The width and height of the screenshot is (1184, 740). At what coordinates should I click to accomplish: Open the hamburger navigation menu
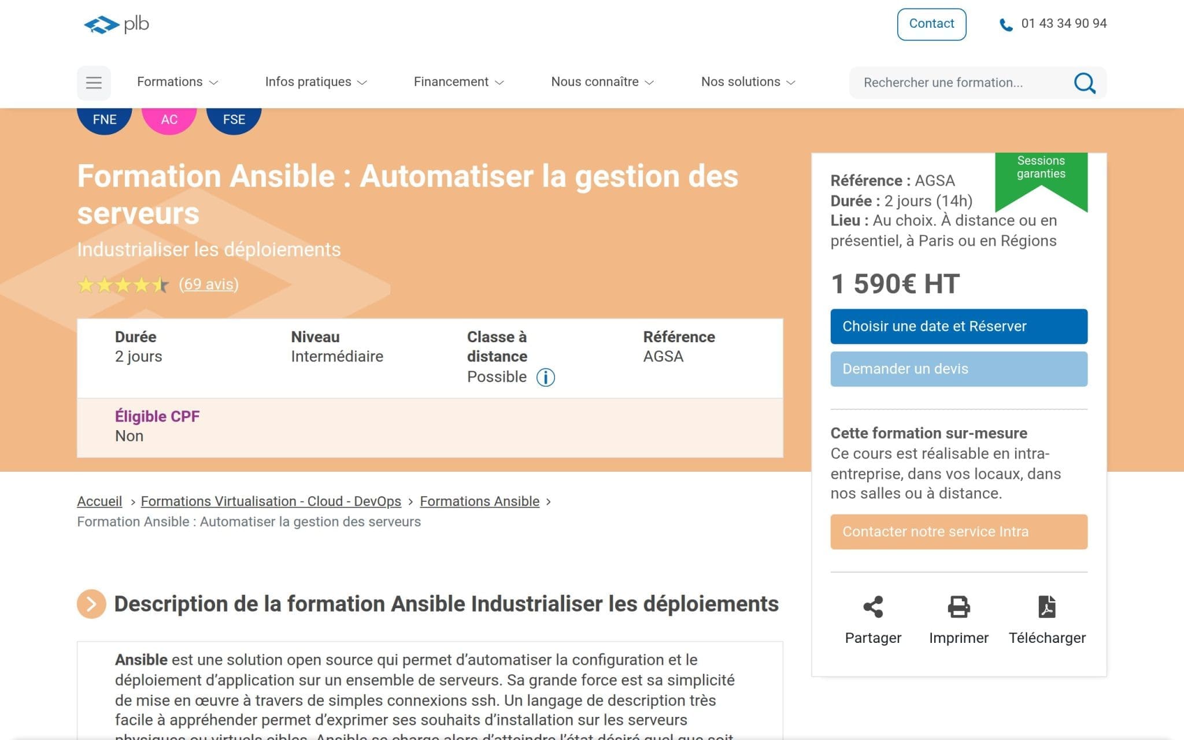click(93, 83)
